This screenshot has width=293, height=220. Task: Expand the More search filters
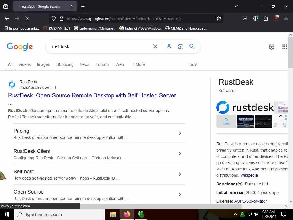click(x=138, y=64)
